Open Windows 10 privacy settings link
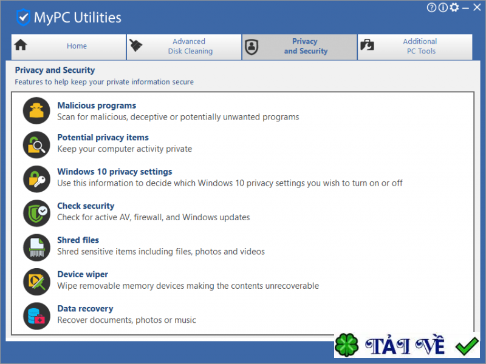The height and width of the screenshot is (364, 486). [115, 172]
